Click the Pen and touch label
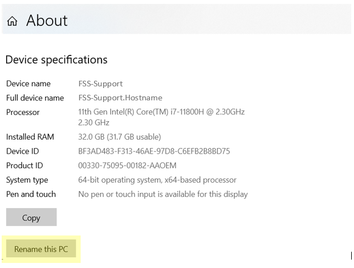 tap(31, 195)
